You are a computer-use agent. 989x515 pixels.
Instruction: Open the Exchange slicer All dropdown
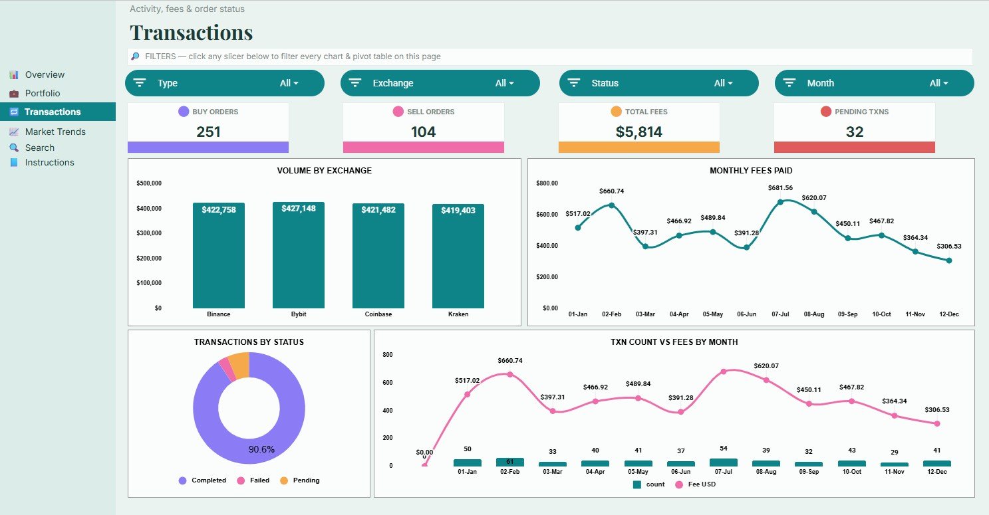pyautogui.click(x=505, y=83)
